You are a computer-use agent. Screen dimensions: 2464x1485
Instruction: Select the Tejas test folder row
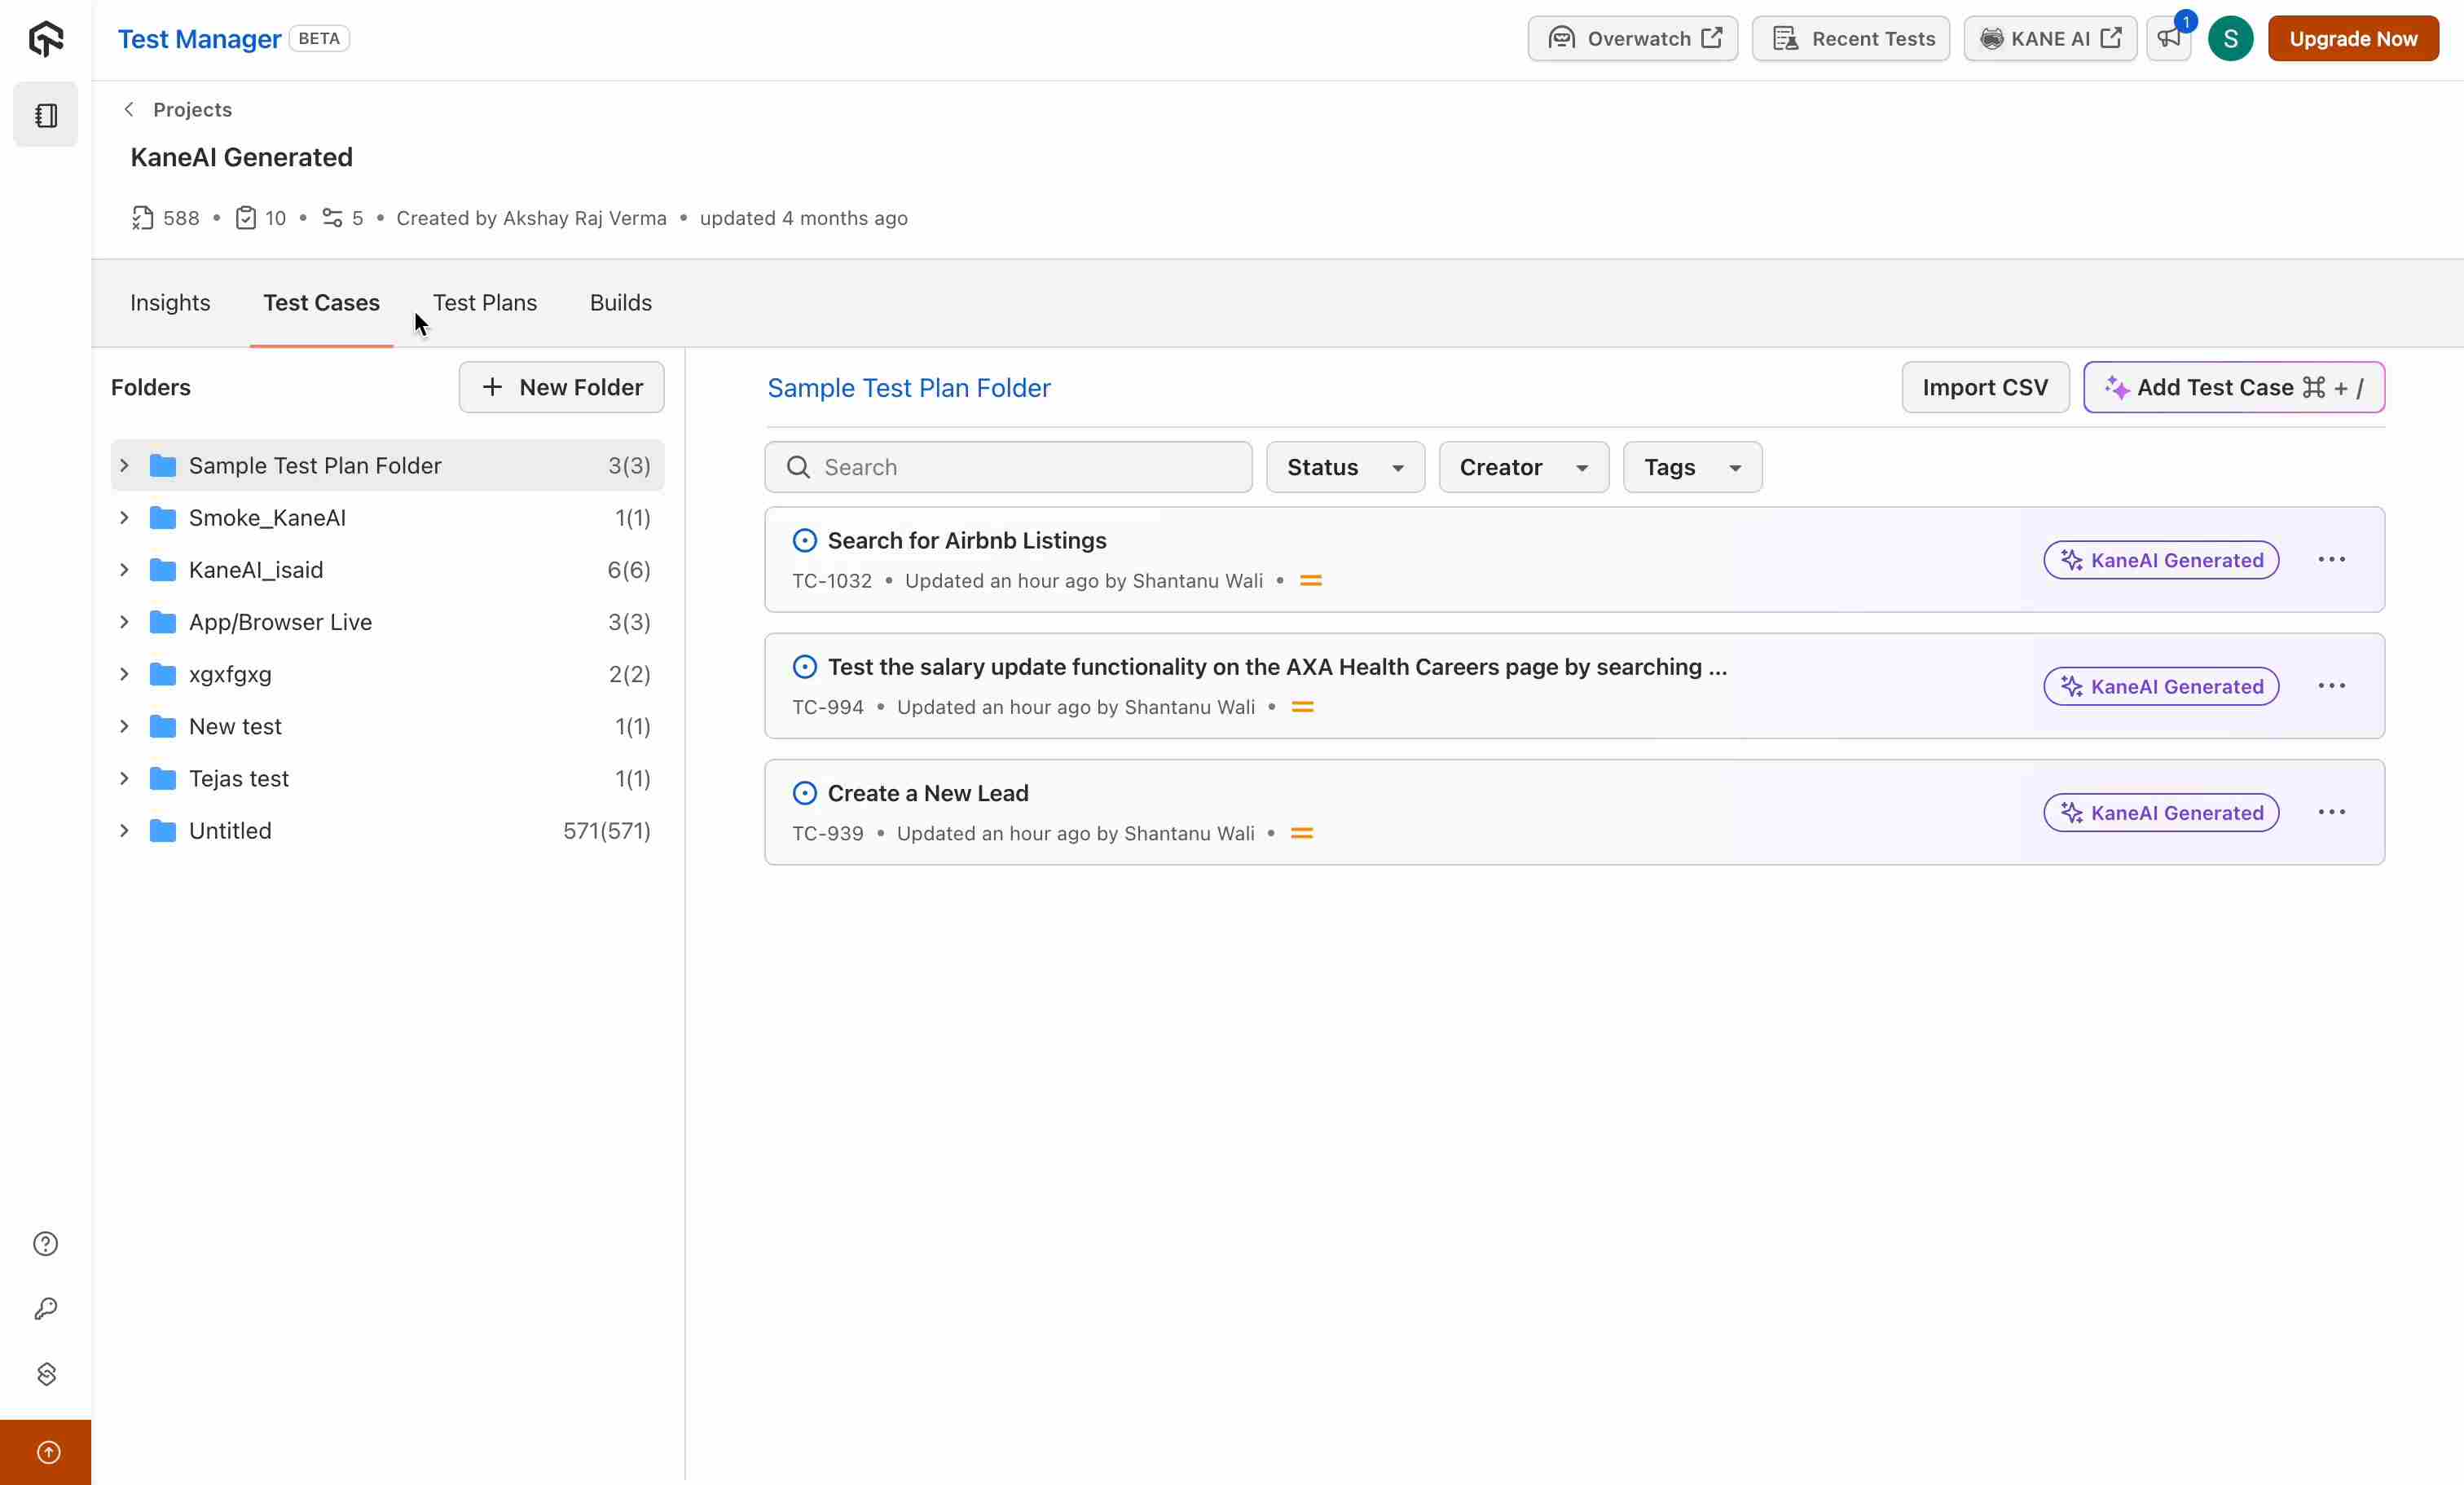[x=387, y=778]
